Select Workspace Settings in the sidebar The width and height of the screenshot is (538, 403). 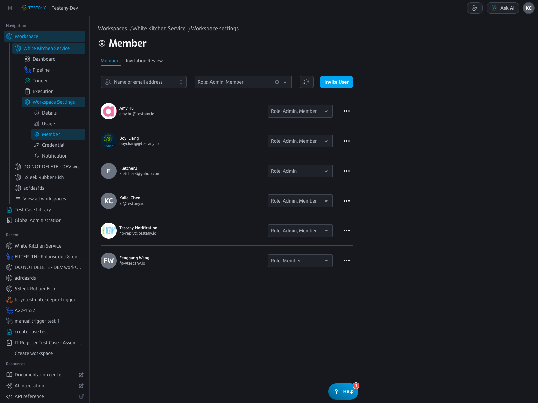pos(53,102)
